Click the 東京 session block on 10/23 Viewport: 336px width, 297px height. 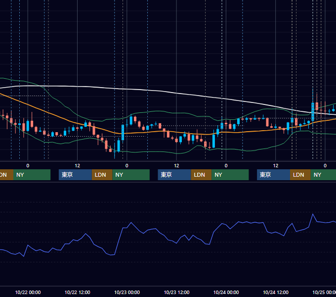(174, 175)
